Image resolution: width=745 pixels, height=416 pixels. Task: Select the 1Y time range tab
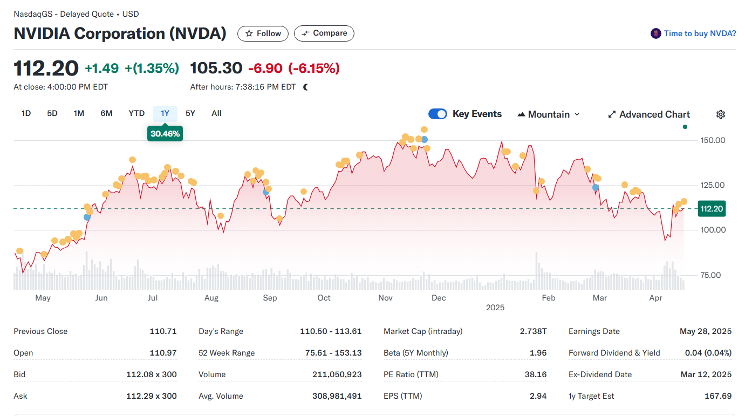click(165, 113)
